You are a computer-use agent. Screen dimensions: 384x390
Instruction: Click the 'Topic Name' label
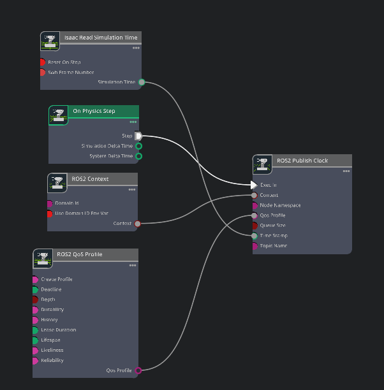[x=274, y=246]
